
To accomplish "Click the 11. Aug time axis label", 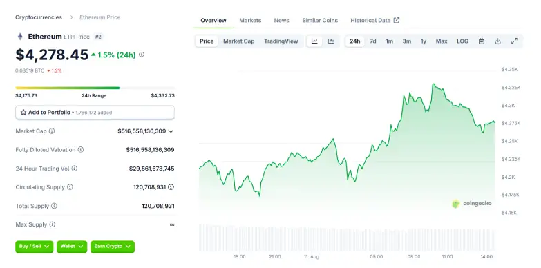I will tap(312, 257).
